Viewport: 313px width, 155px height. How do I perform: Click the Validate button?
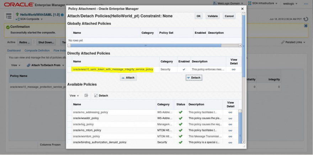213,16
